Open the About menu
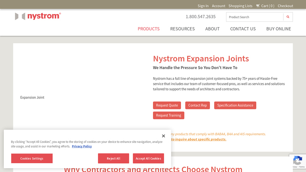The height and width of the screenshot is (172, 306). point(212,29)
